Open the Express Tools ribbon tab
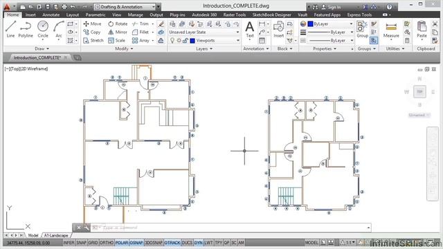Image resolution: width=443 pixels, height=249 pixels. click(x=359, y=15)
